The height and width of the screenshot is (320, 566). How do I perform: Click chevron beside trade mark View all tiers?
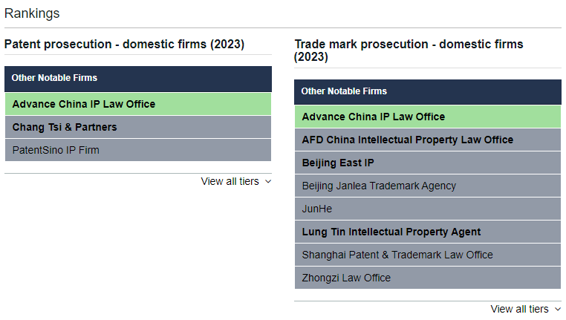point(557,309)
